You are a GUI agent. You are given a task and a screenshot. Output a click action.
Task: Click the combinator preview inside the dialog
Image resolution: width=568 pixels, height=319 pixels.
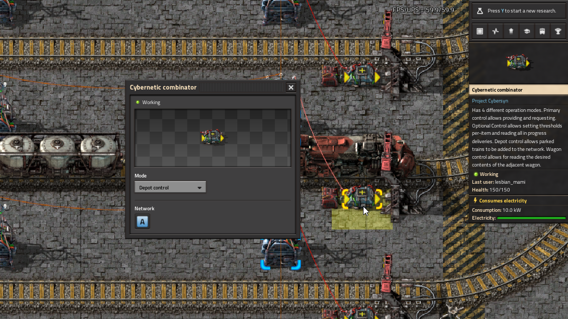point(213,137)
